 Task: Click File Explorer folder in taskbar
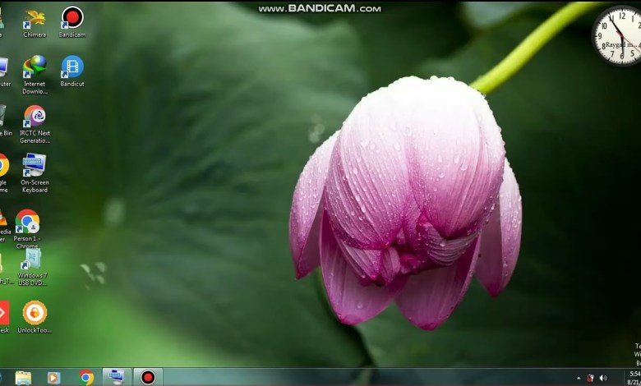23,378
